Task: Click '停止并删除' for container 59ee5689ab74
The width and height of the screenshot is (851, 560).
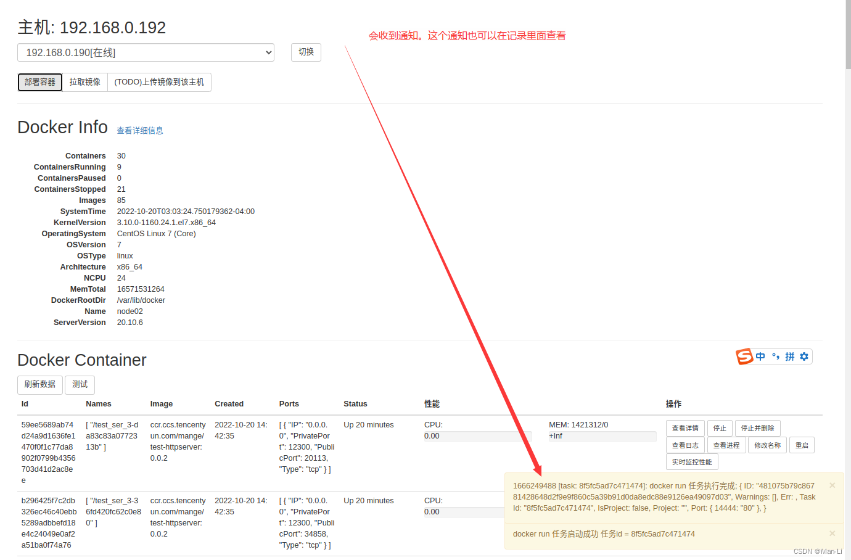Action: pos(758,428)
